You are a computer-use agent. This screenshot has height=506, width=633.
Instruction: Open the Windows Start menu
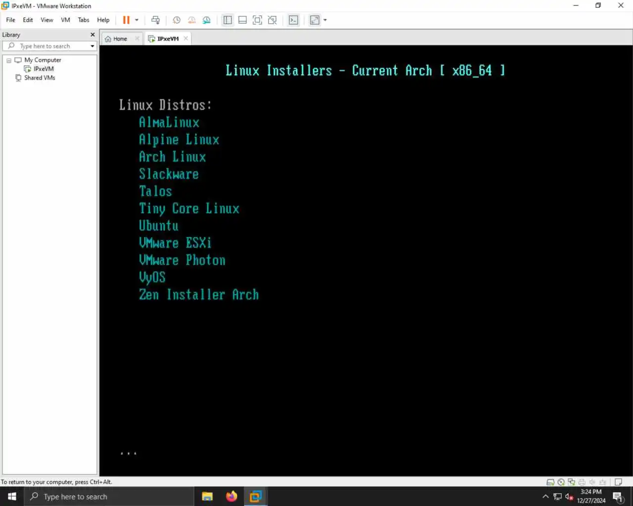12,497
